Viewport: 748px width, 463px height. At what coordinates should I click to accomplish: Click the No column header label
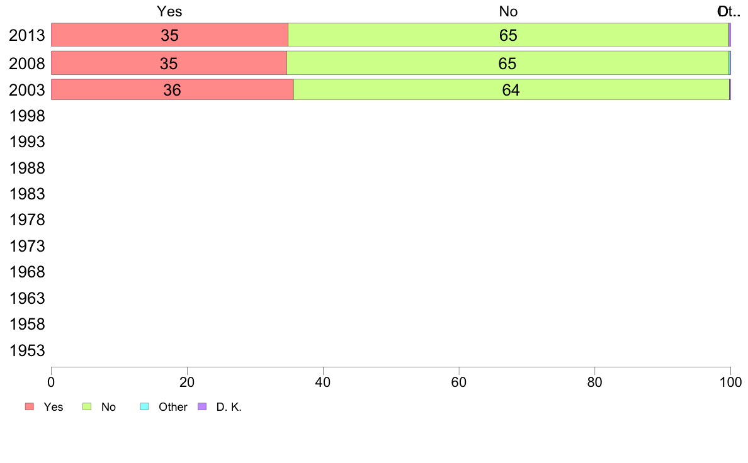[x=509, y=11]
